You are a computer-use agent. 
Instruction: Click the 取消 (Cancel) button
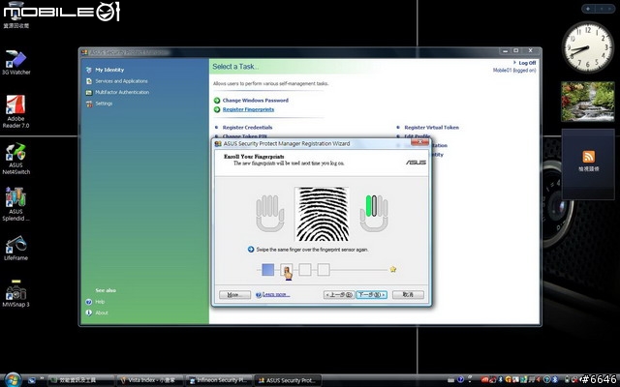point(408,294)
